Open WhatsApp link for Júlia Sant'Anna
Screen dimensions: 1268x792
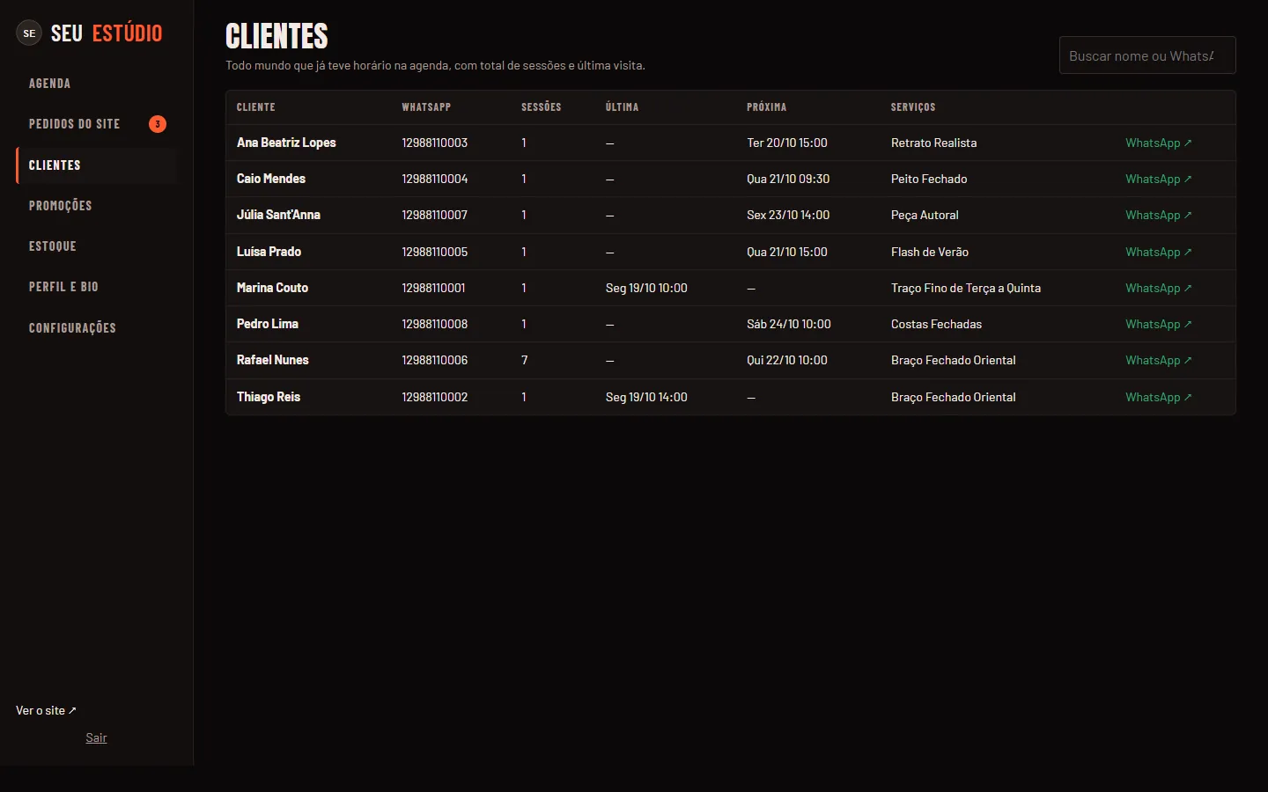pyautogui.click(x=1158, y=215)
